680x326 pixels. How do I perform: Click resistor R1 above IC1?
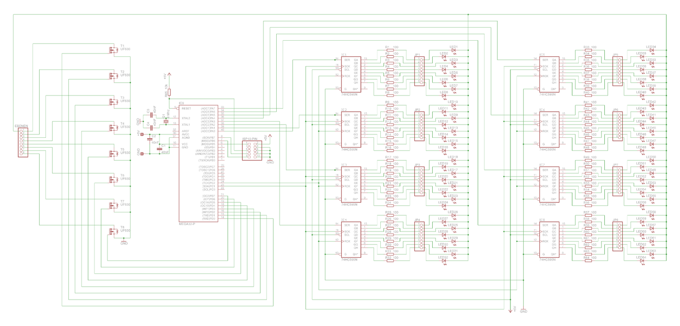pos(390,50)
